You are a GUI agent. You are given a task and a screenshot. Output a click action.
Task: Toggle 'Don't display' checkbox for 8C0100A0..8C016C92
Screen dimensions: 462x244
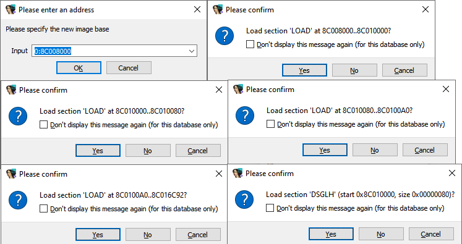(43, 209)
